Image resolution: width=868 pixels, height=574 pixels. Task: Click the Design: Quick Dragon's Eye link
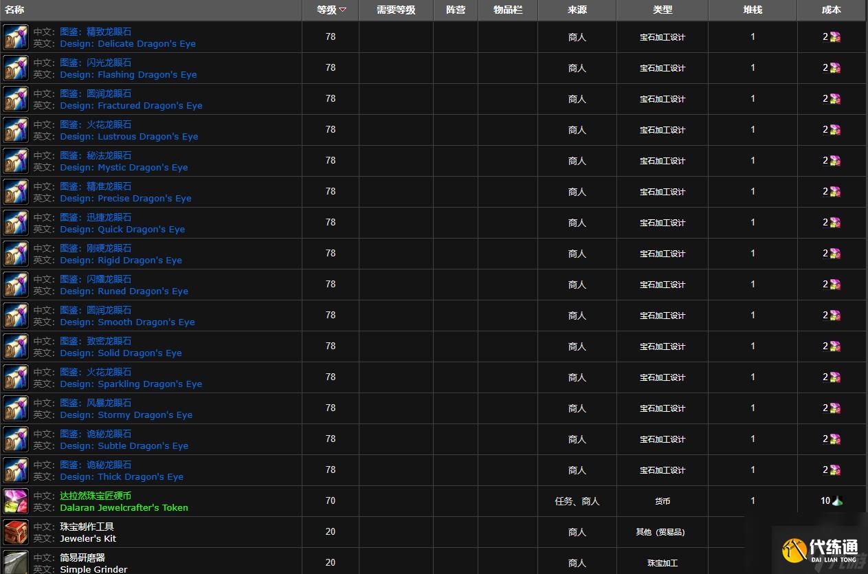(x=122, y=229)
